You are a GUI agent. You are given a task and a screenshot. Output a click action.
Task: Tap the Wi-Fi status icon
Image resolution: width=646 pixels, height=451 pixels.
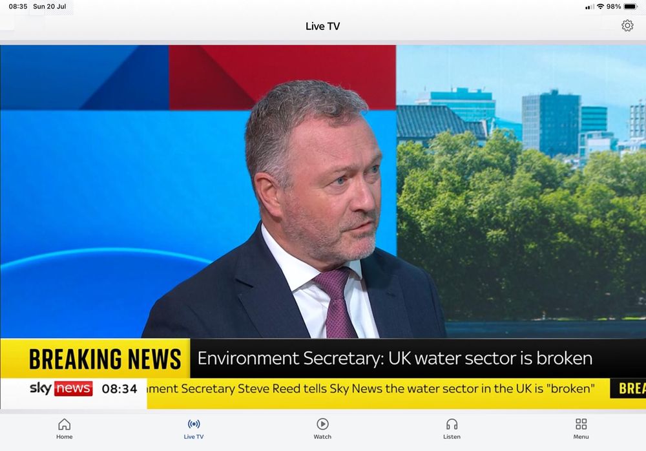coord(600,6)
